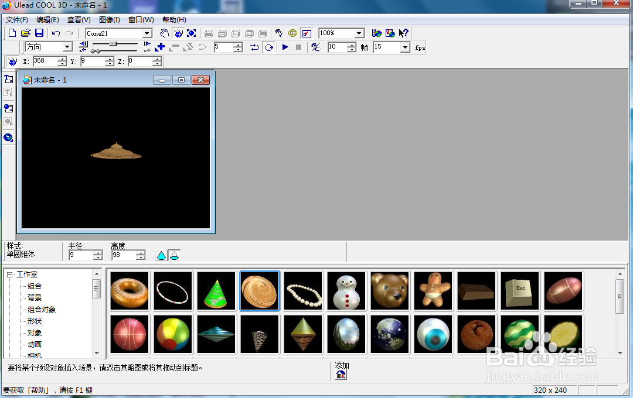633x398 pixels.
Task: Open the Cone21 object list dropdown
Action: [x=147, y=33]
